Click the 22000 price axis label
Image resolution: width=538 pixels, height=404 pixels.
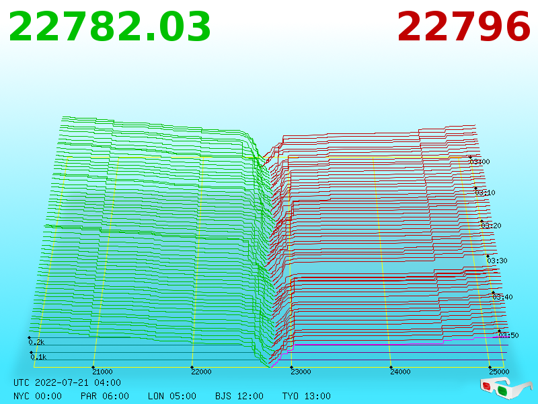201,372
